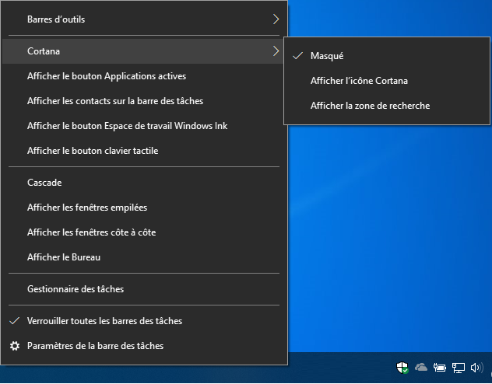This screenshot has width=492, height=384.
Task: Choose Afficher la zone de recherche
Action: (x=387, y=106)
